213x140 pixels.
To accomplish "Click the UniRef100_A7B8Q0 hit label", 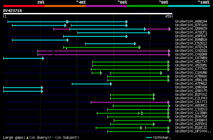I will (x=191, y=76).
